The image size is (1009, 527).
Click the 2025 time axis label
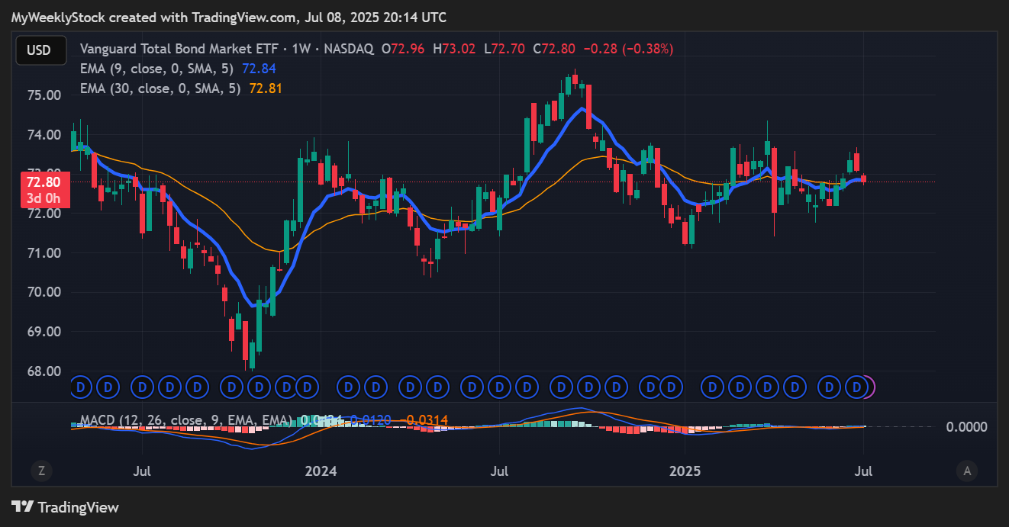[x=685, y=471]
